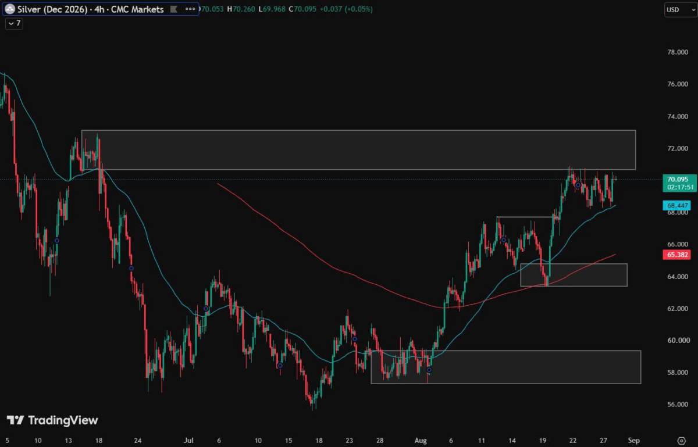The height and width of the screenshot is (447, 698).
Task: Click the 13 date label on time axis
Action: pos(67,441)
